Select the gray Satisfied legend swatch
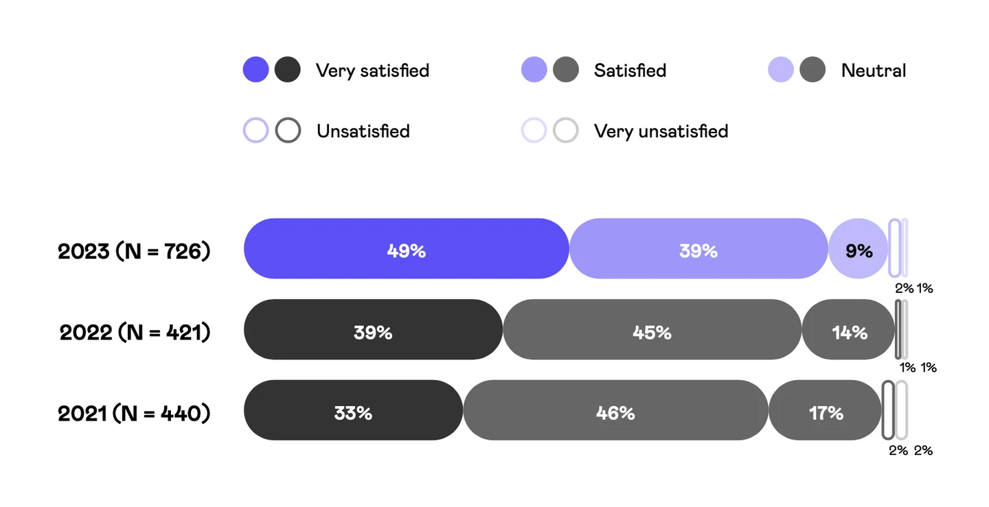 click(566, 70)
